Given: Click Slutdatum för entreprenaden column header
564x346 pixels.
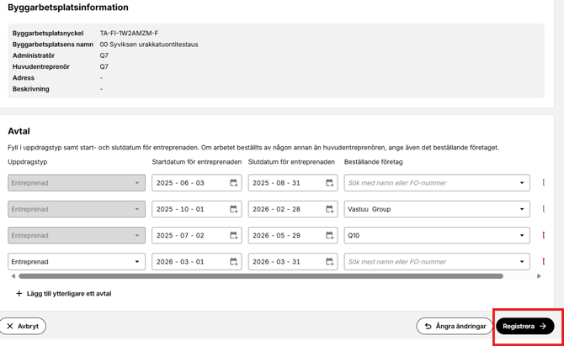Looking at the screenshot, I should (x=291, y=162).
